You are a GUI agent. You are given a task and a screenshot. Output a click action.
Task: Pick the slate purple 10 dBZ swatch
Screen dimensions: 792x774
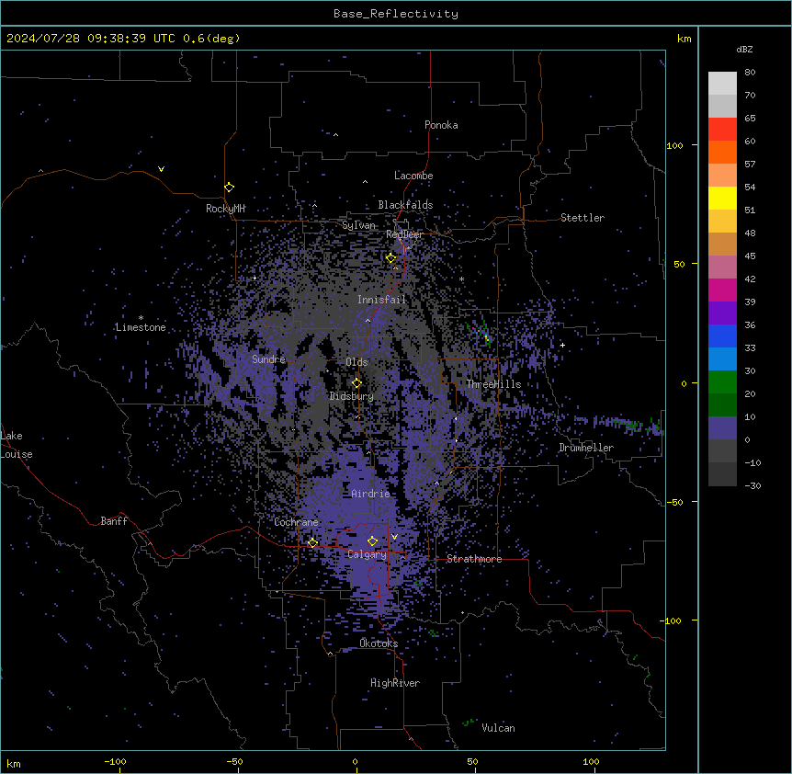(x=722, y=428)
